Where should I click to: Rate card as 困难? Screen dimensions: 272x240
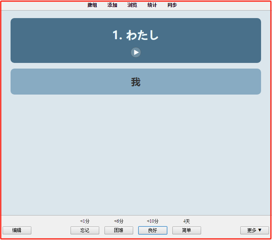point(119,230)
